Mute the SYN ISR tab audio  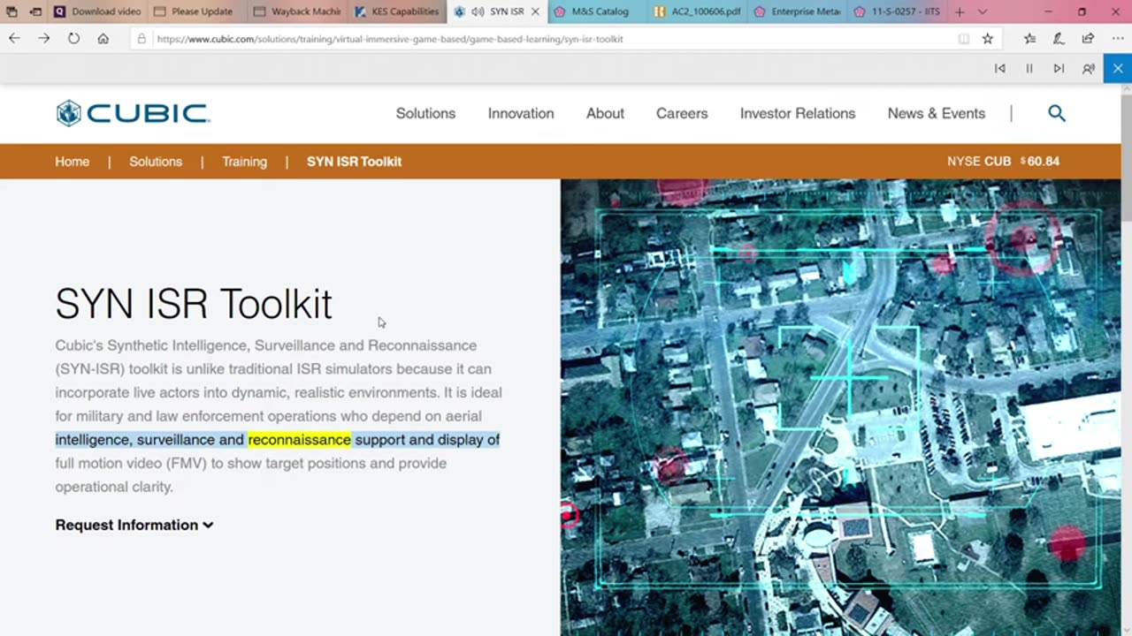(478, 11)
